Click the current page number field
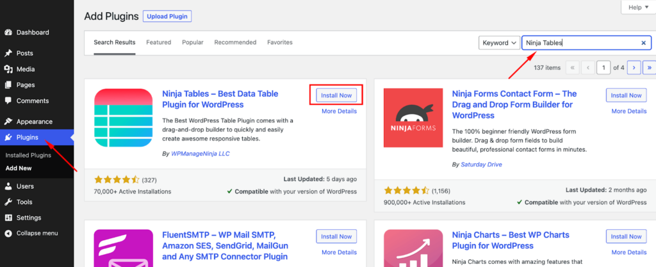 pos(603,67)
